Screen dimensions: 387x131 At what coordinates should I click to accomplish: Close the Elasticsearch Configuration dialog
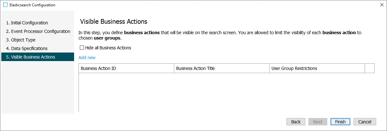click(382, 5)
